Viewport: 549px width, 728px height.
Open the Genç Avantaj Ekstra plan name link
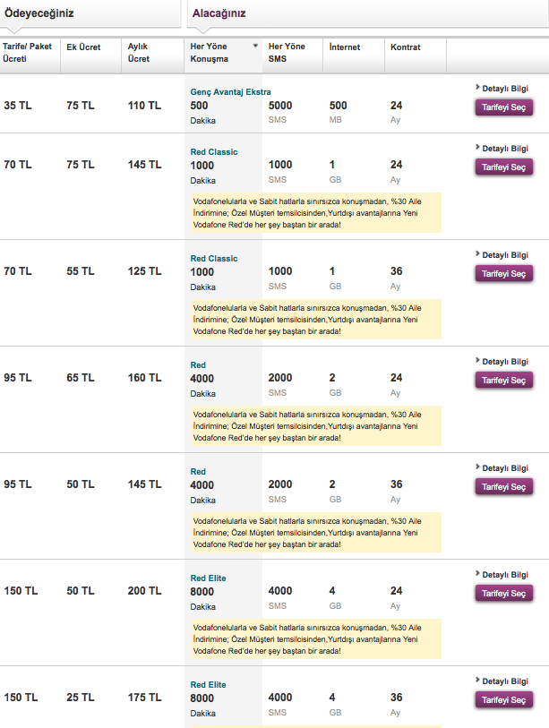tap(232, 90)
